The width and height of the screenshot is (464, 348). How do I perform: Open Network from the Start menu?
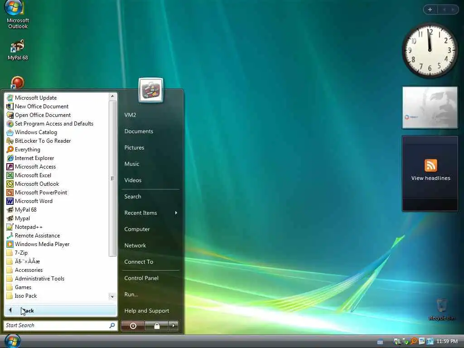point(135,245)
